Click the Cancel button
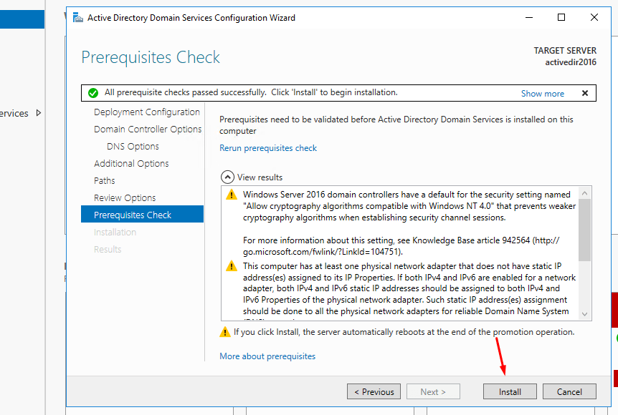Image resolution: width=618 pixels, height=415 pixels. pyautogui.click(x=569, y=391)
